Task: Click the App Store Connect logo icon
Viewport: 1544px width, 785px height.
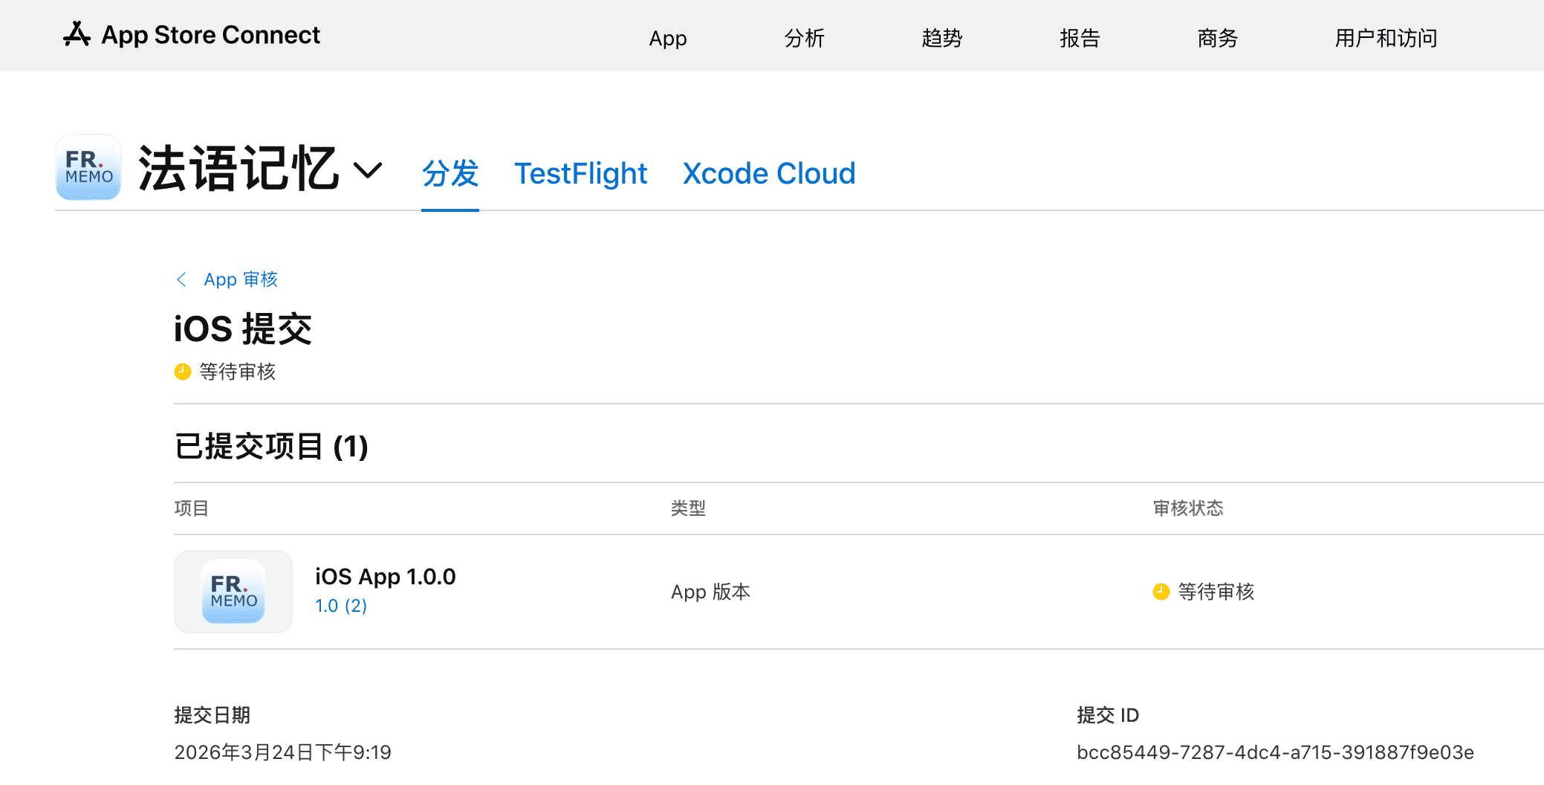Action: click(77, 34)
